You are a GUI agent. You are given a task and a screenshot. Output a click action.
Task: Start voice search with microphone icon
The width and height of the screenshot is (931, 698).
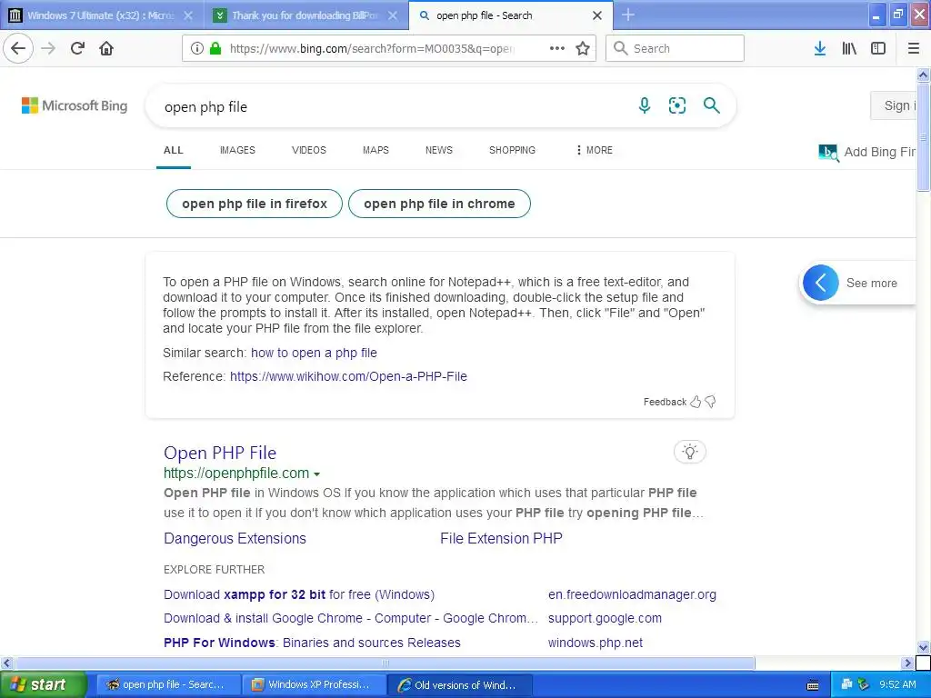coord(645,105)
